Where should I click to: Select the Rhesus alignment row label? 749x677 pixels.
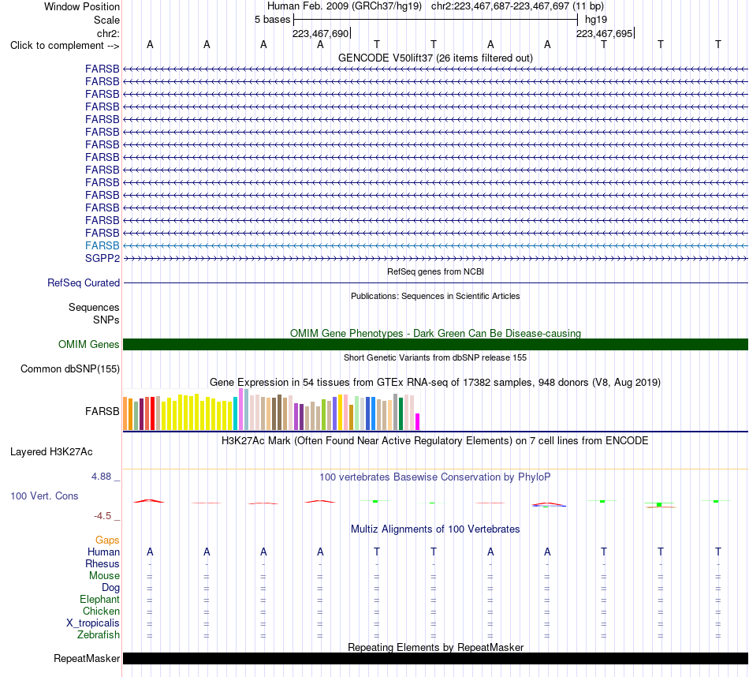102,564
